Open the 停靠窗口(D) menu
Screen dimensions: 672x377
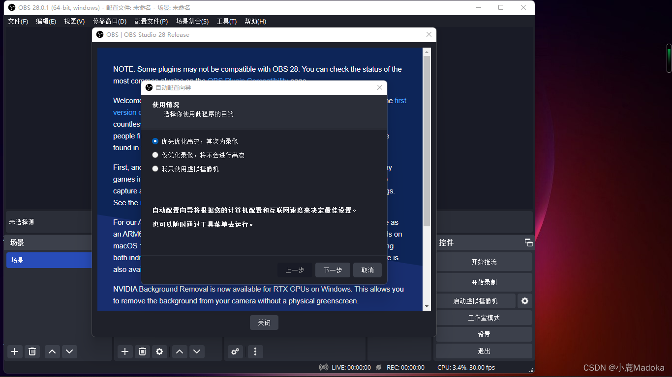tap(110, 22)
